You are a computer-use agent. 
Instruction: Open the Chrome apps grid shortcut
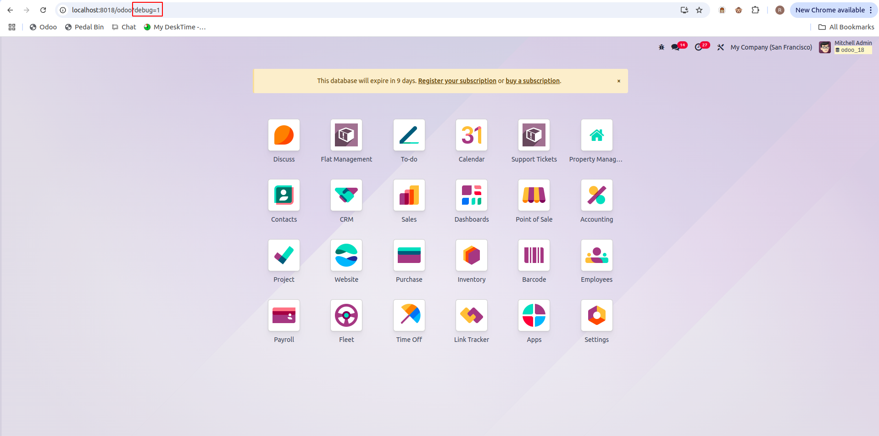coord(12,27)
